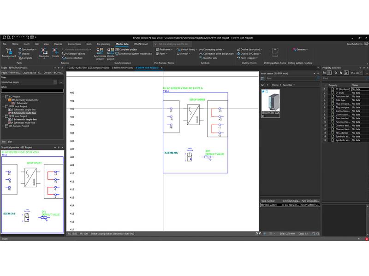Click the undo icon in quick access toolbar
The height and width of the screenshot is (276, 369).
coord(18,37)
